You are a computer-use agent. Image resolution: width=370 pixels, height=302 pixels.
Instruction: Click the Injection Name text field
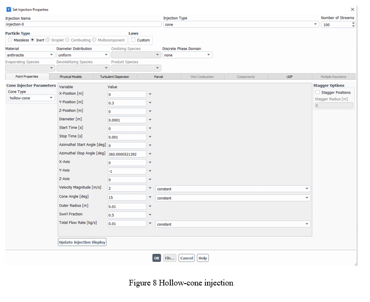[x=83, y=25]
